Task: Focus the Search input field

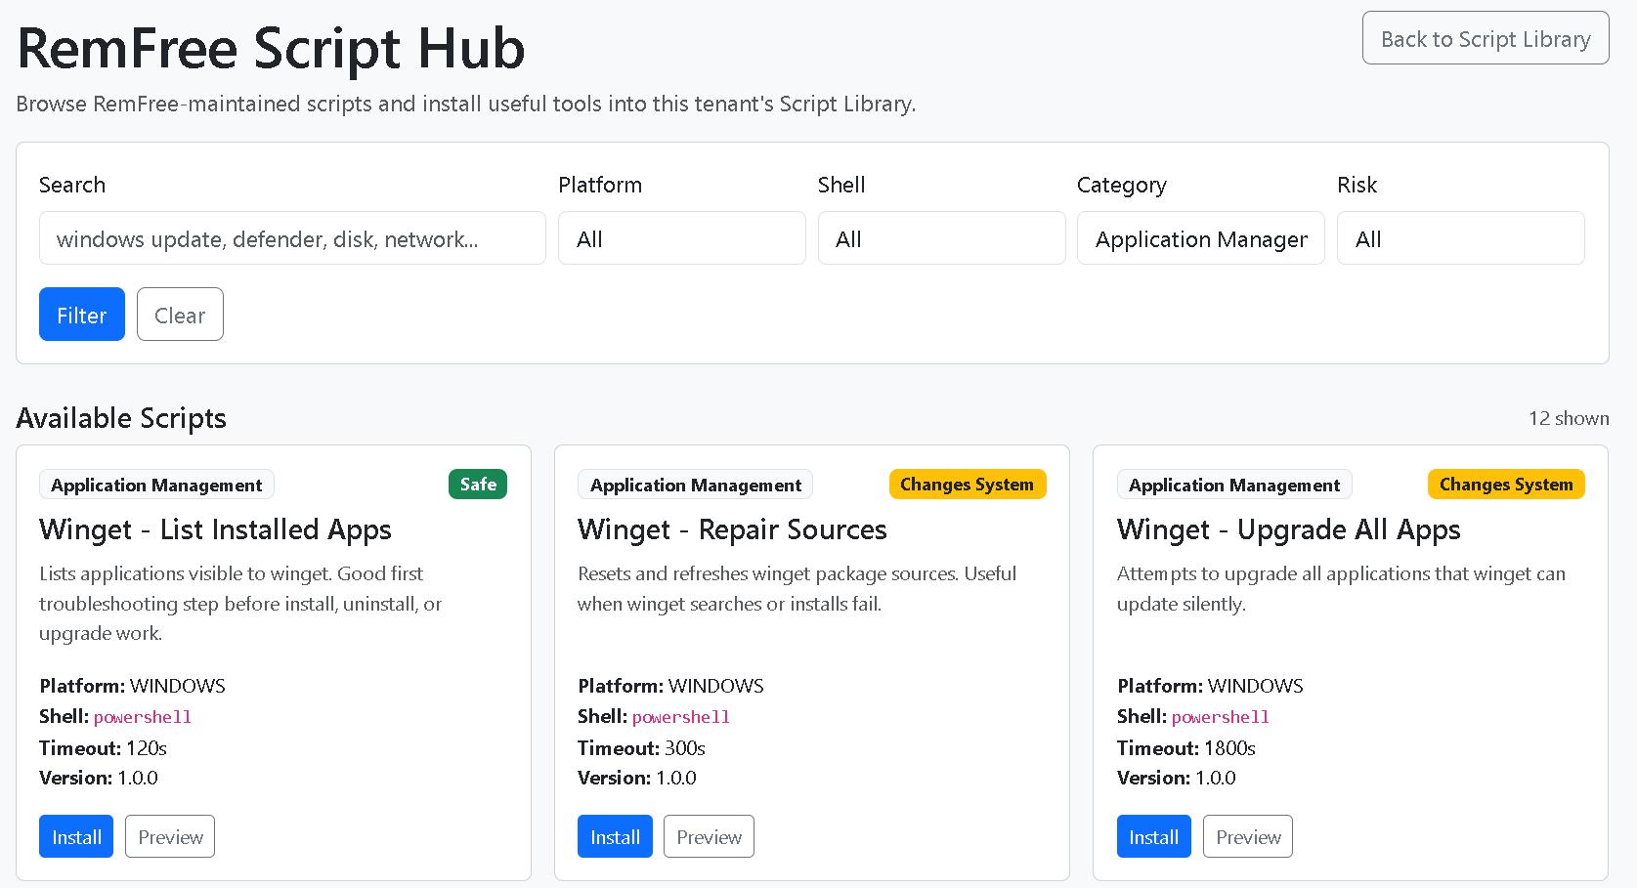Action: coord(292,238)
